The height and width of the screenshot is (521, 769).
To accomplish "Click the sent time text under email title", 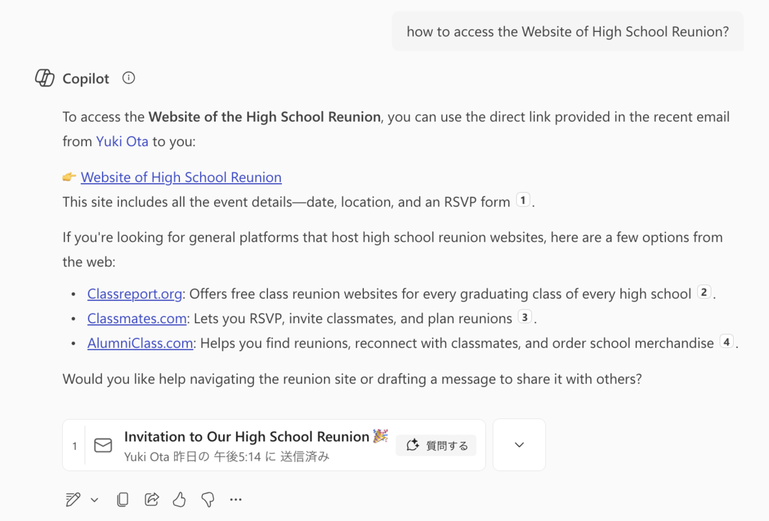I will pyautogui.click(x=227, y=457).
